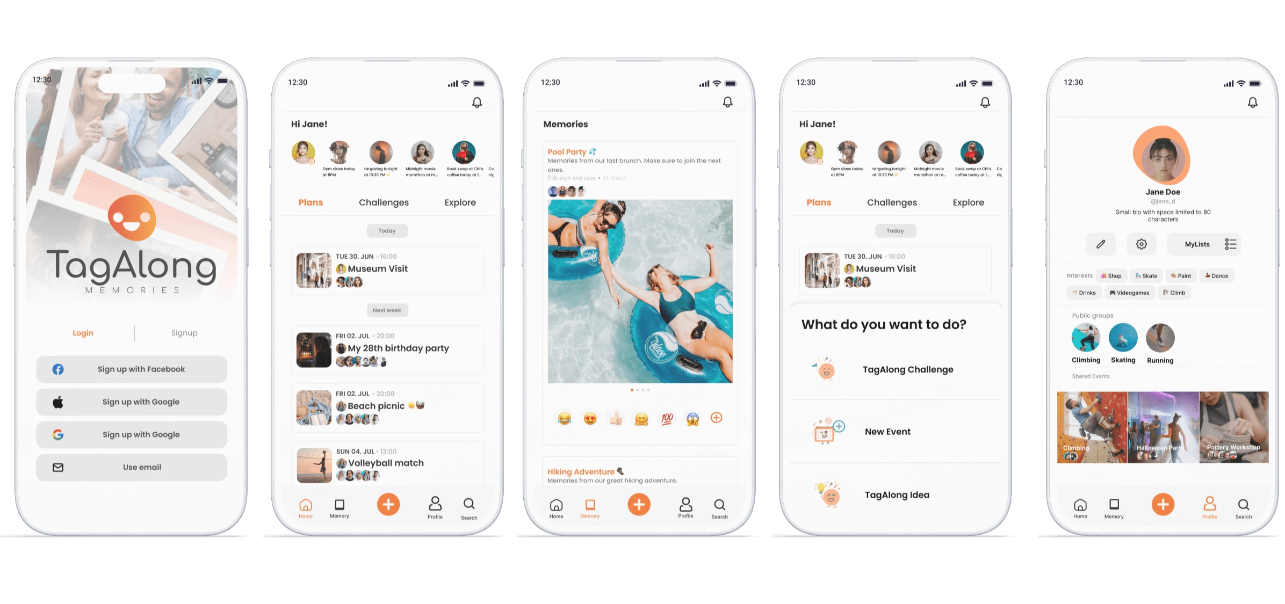Viewport: 1285px width, 604px height.
Task: Tap the edit pencil icon on profile
Action: pyautogui.click(x=1101, y=243)
